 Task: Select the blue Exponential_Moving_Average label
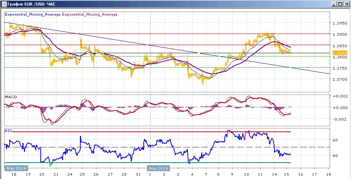pyautogui.click(x=33, y=15)
